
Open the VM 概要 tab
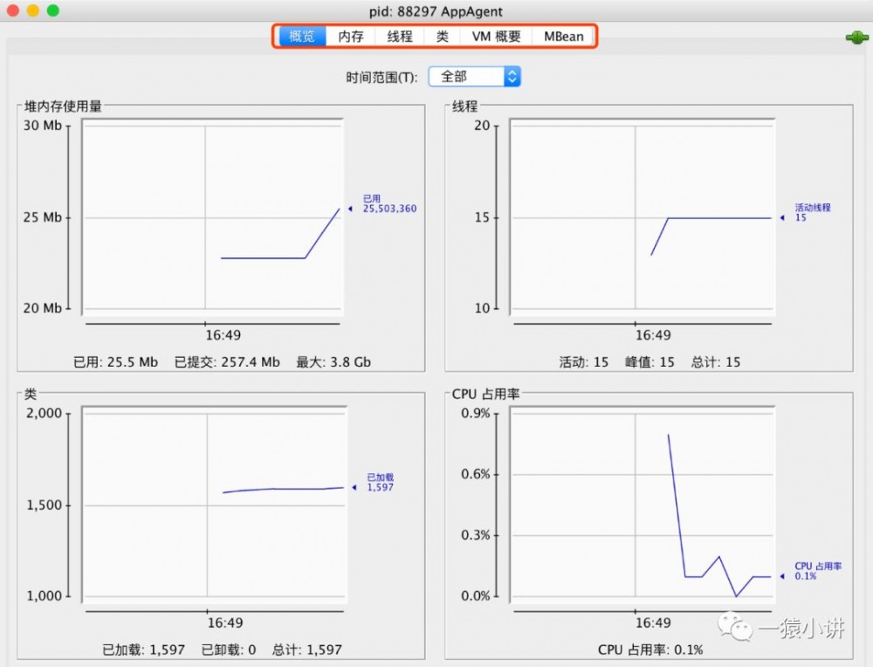(x=496, y=37)
